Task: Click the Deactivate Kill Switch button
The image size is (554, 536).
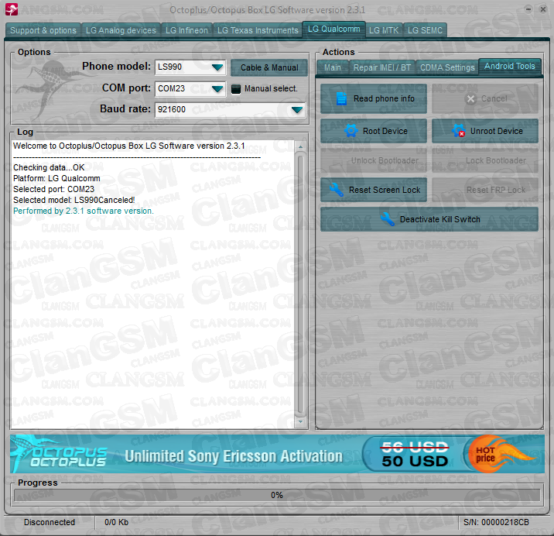Action: click(x=429, y=219)
